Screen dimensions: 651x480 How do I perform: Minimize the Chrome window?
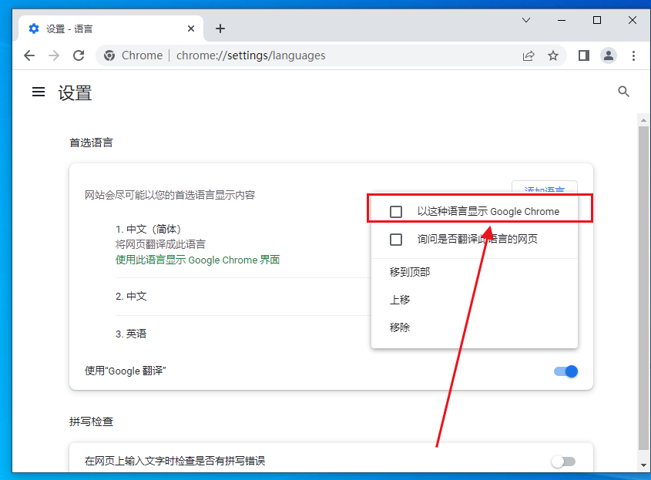562,20
